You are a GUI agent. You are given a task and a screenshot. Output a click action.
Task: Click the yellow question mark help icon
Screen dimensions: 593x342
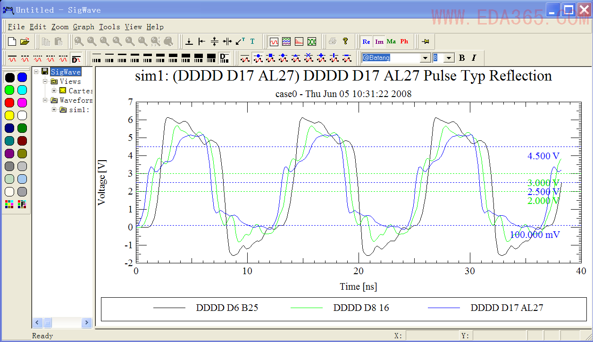pos(345,41)
